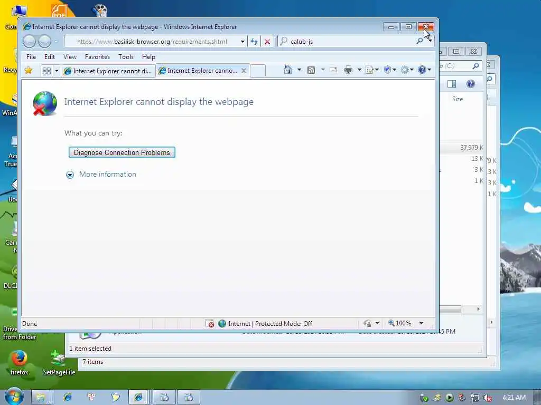The height and width of the screenshot is (405, 541).
Task: Expand the Feeds dropdown arrow
Action: coord(323,70)
